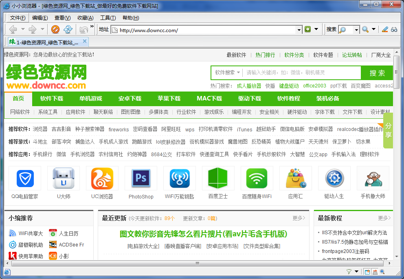Click the QQ电脑管家 thumbnail
This screenshot has height=279, width=404.
point(24,178)
